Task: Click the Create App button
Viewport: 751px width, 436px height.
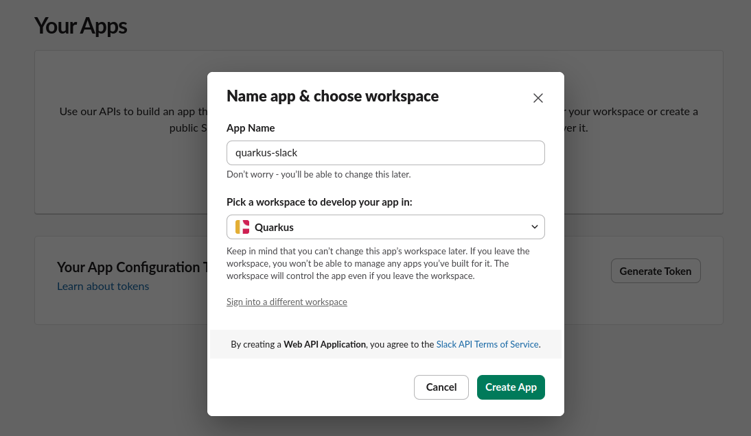Action: pos(511,387)
